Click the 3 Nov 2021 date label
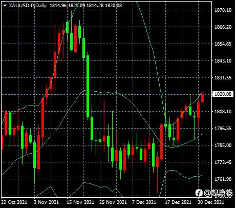 46,202
